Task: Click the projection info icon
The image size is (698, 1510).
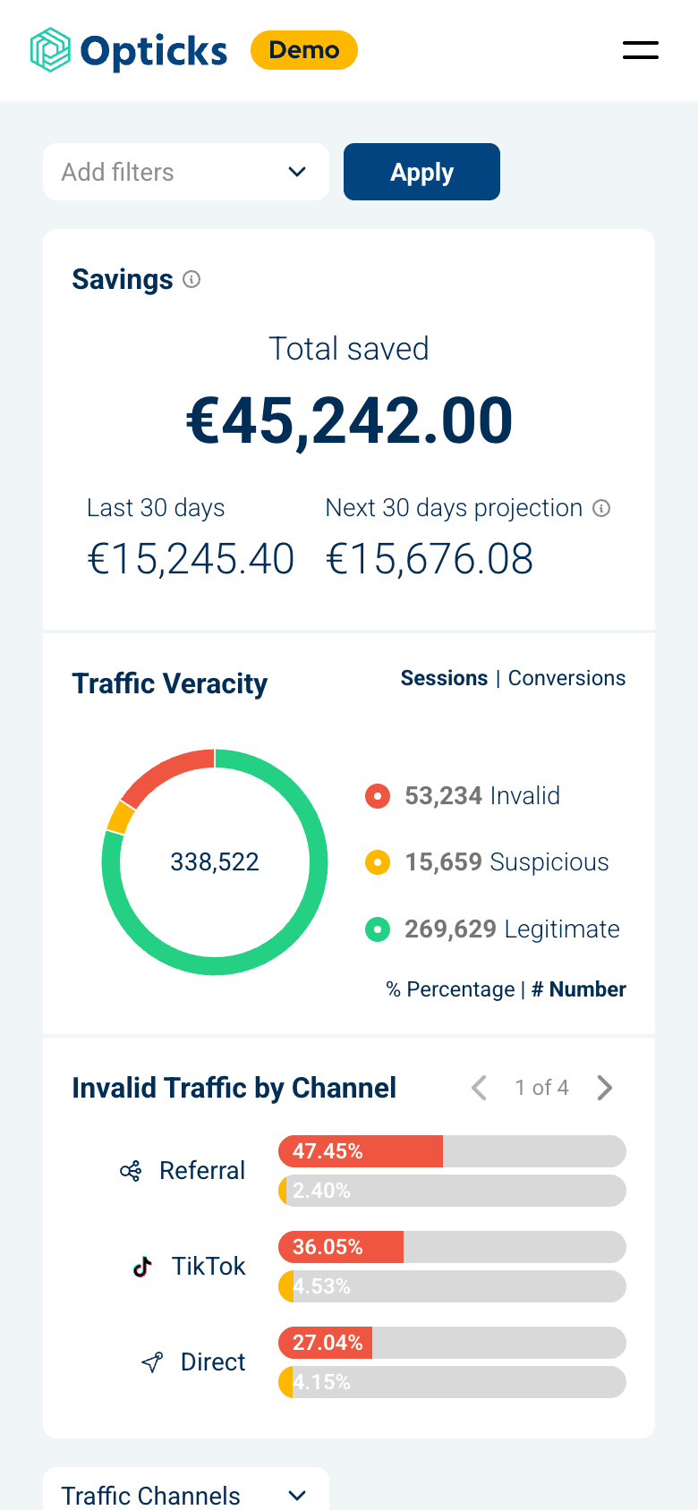Action: coord(602,508)
